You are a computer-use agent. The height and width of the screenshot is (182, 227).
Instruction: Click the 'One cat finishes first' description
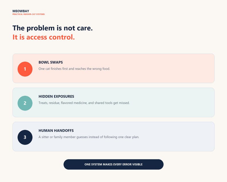(74, 69)
